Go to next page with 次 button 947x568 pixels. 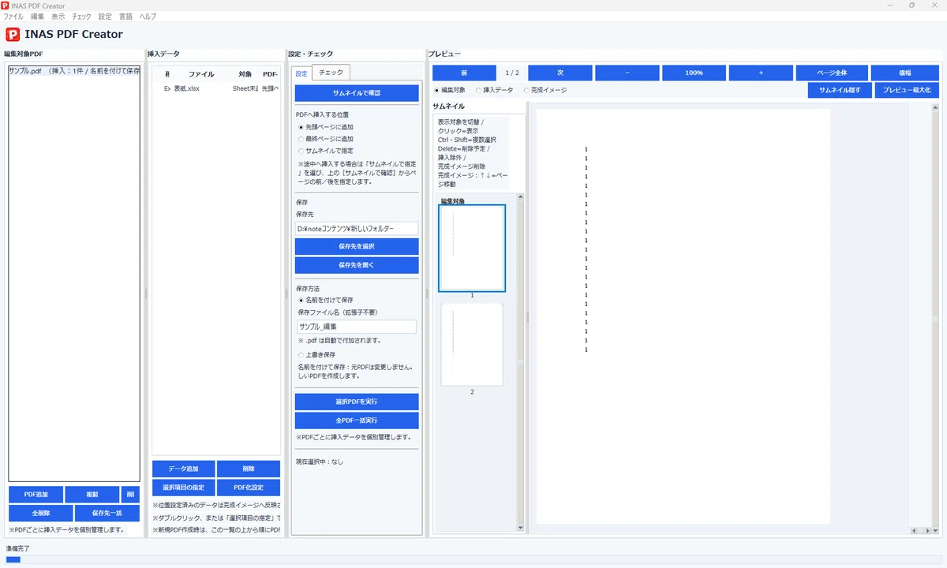coord(560,73)
